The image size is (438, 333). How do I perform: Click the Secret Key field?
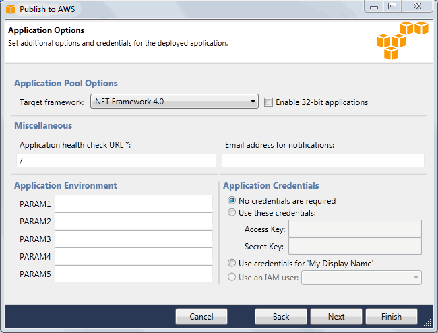click(x=354, y=246)
